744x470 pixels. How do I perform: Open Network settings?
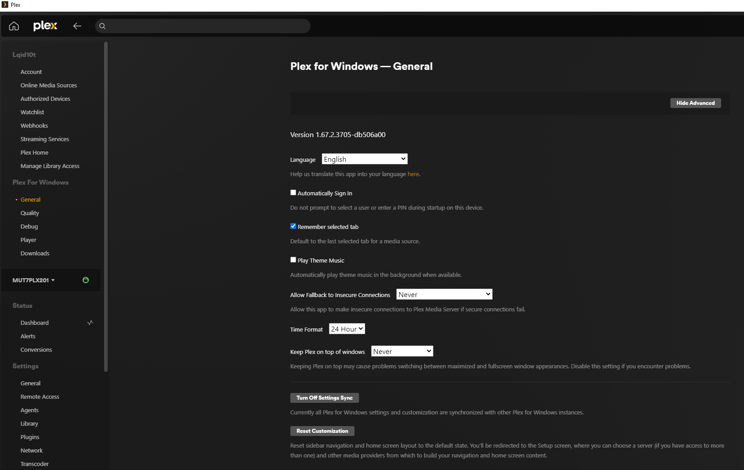click(31, 450)
